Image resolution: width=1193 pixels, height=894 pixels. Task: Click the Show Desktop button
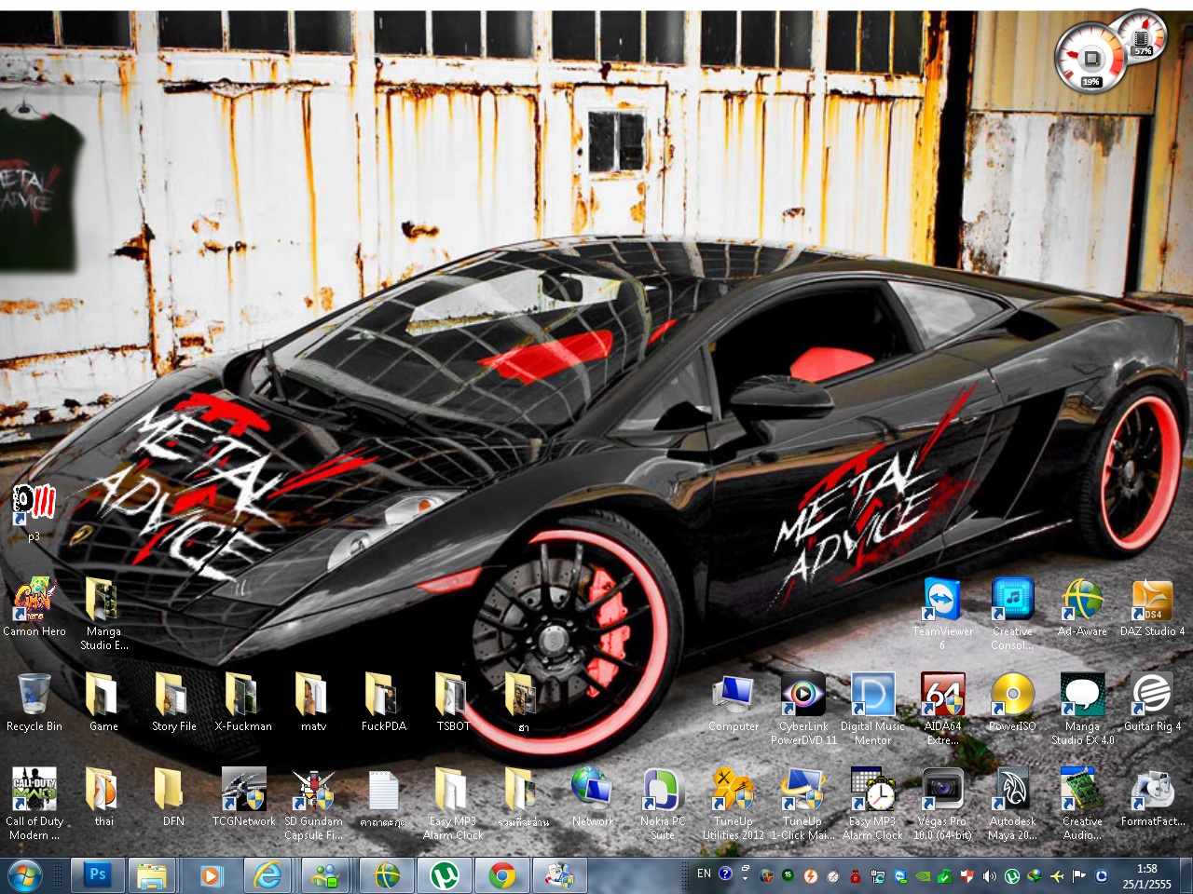coord(1186,876)
